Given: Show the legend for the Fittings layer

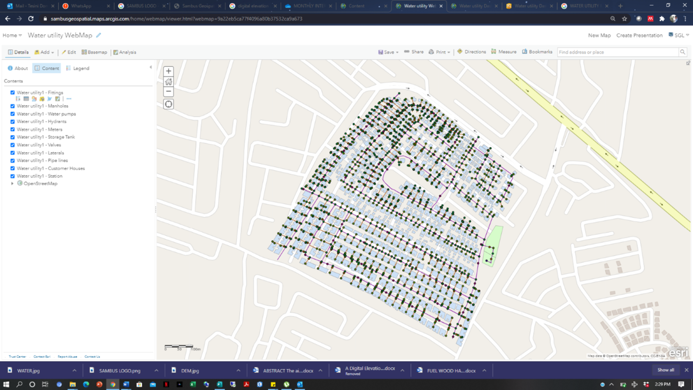Looking at the screenshot, I should (18, 99).
